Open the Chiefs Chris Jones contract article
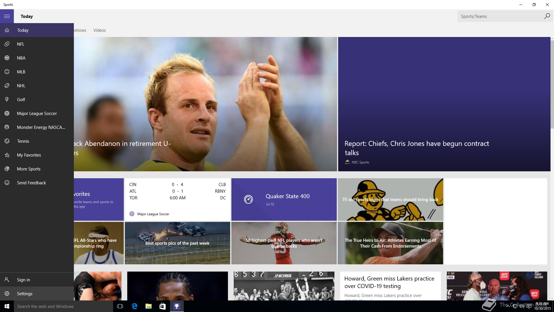This screenshot has height=312, width=554. [444, 104]
